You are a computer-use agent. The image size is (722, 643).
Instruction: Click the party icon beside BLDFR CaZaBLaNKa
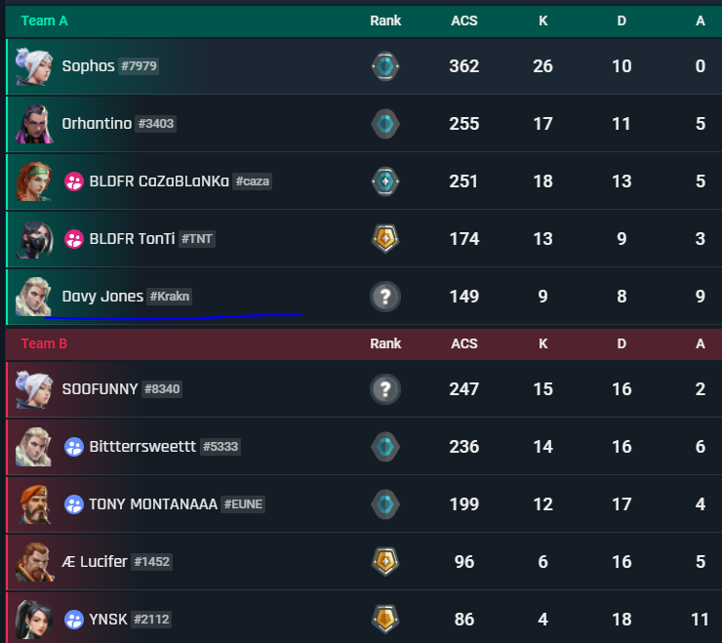[73, 181]
